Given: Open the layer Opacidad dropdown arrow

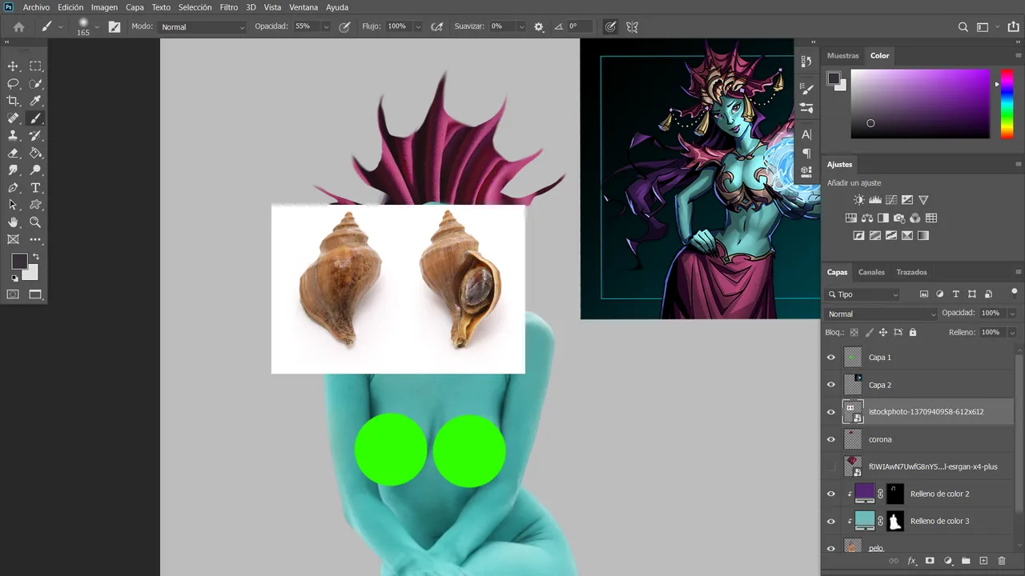Looking at the screenshot, I should coord(1012,314).
